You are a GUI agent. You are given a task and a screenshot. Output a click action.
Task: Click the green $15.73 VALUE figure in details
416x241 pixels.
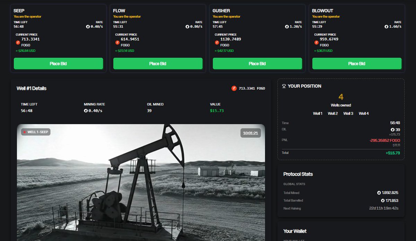pos(216,111)
